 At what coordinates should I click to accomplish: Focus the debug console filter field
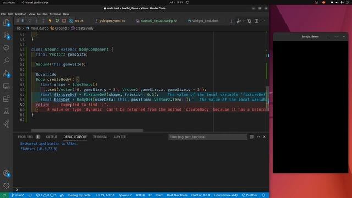[x=208, y=137]
